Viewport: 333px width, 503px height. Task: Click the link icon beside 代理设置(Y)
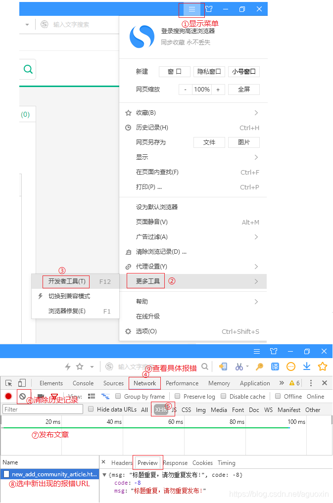click(128, 267)
